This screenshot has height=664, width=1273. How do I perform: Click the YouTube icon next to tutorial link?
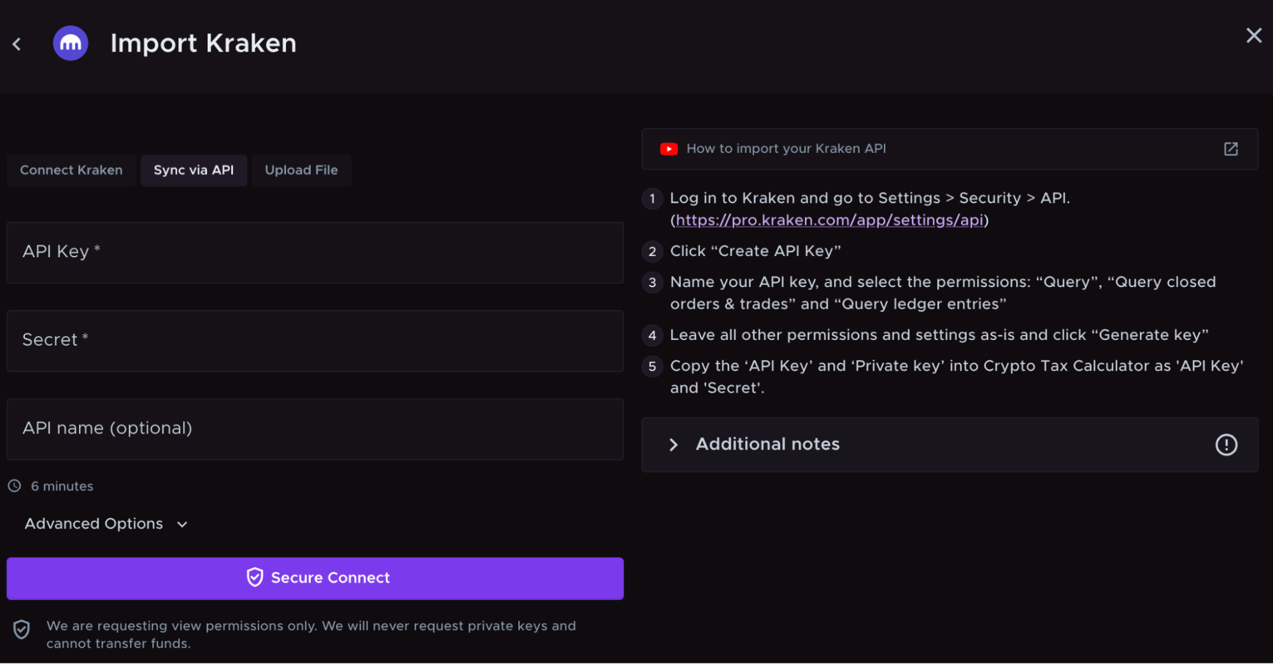tap(668, 148)
